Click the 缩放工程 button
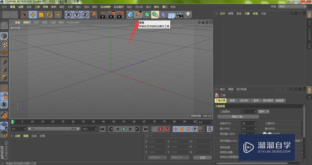Image resolution: width=312 pixels, height=165 pixels. tap(238, 117)
